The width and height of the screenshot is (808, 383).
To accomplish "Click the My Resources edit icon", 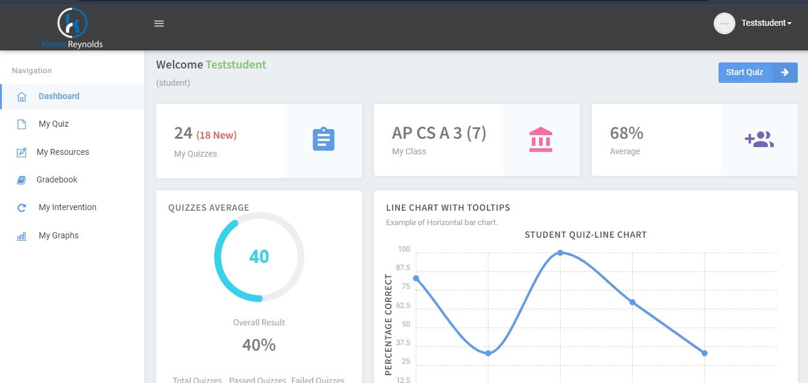I will [22, 152].
